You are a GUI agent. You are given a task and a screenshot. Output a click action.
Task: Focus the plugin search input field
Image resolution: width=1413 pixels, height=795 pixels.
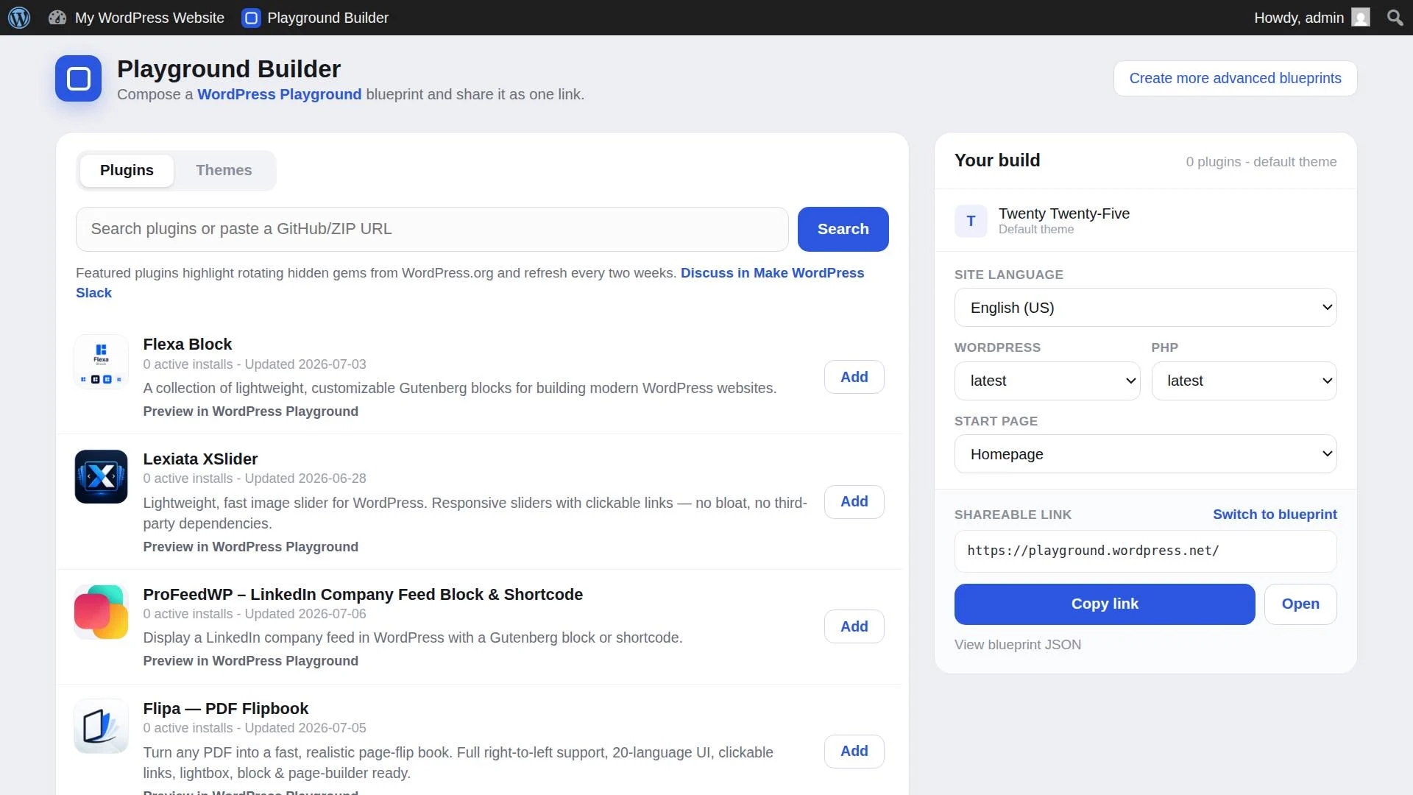click(x=432, y=229)
